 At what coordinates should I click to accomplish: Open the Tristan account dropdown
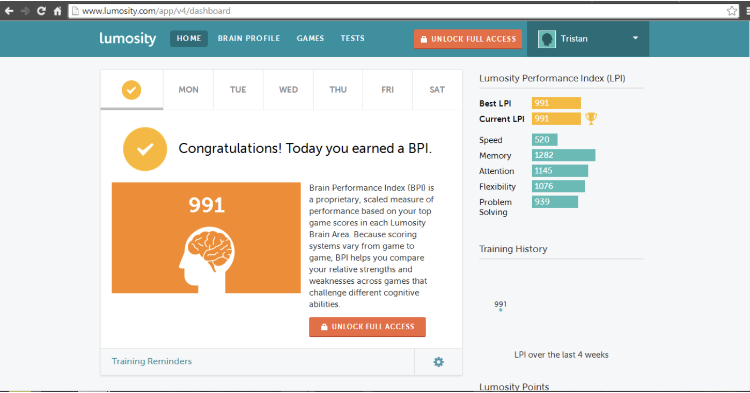pyautogui.click(x=635, y=39)
